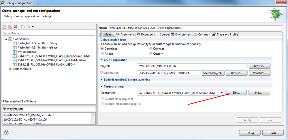Image resolution: width=288 pixels, height=140 pixels.
Task: Click icon of flashx_frdmk64f int flash release
Action: (x=15, y=47)
